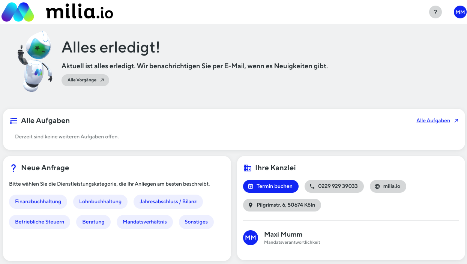Click the question mark icon by Neue Anfrage
This screenshot has height=264, width=467.
(14, 168)
